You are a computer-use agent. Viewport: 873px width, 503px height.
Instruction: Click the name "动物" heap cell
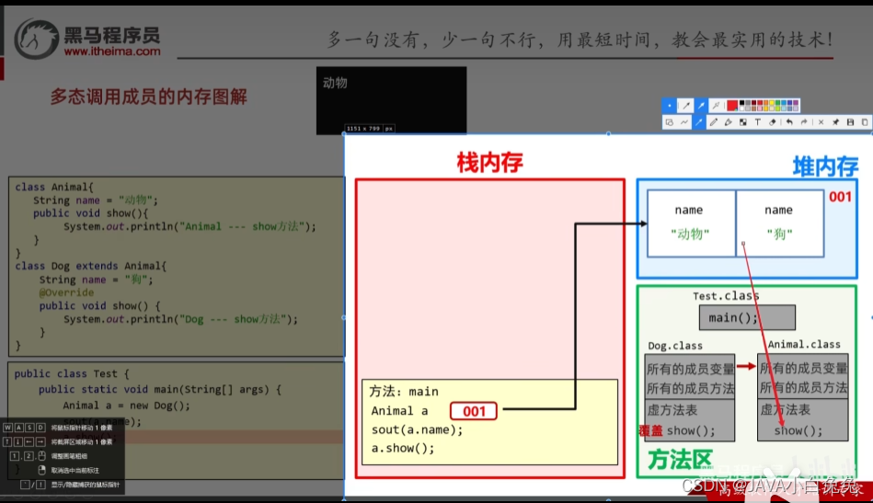coord(691,223)
